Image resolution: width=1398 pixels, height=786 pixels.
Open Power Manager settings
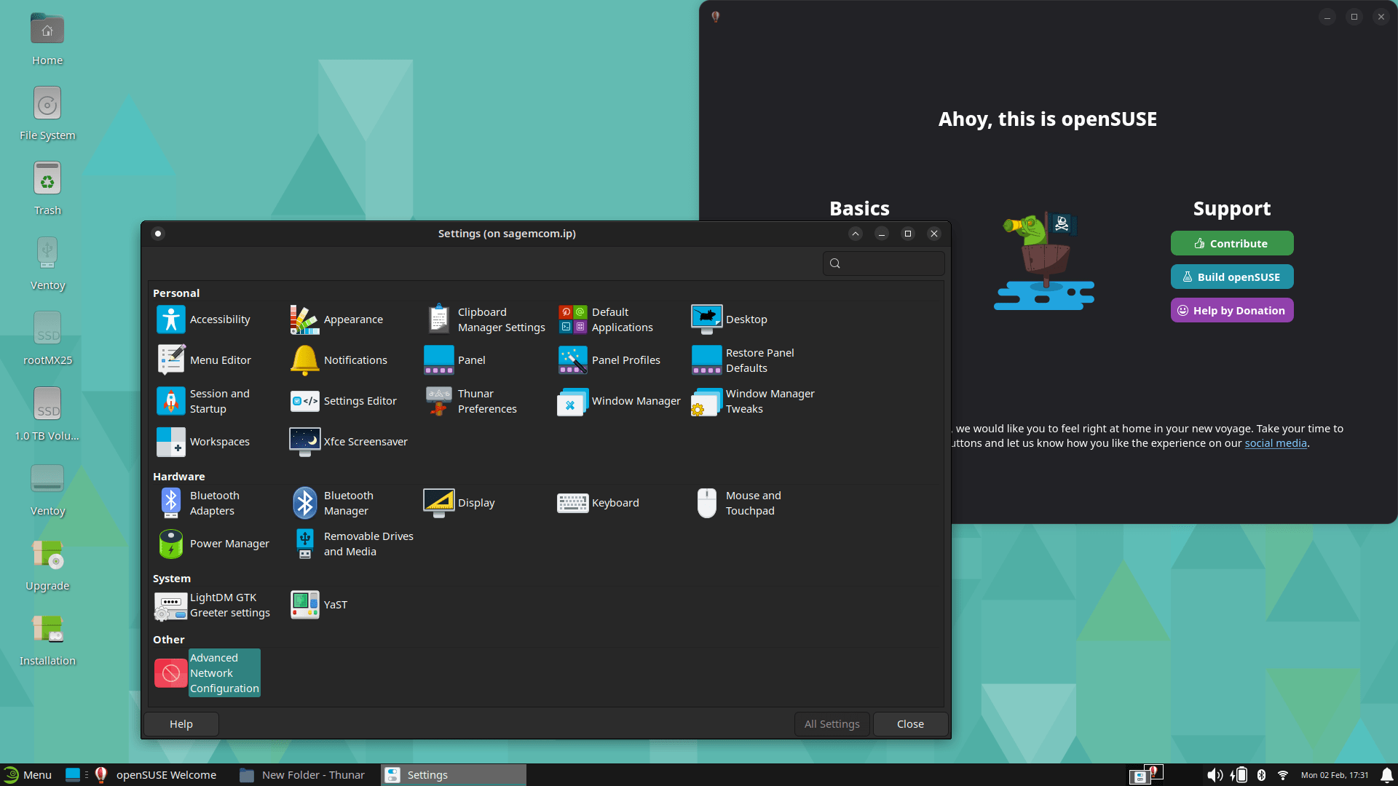[x=213, y=544]
